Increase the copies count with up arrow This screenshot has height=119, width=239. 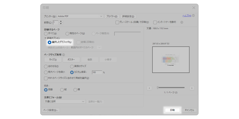[61, 21]
